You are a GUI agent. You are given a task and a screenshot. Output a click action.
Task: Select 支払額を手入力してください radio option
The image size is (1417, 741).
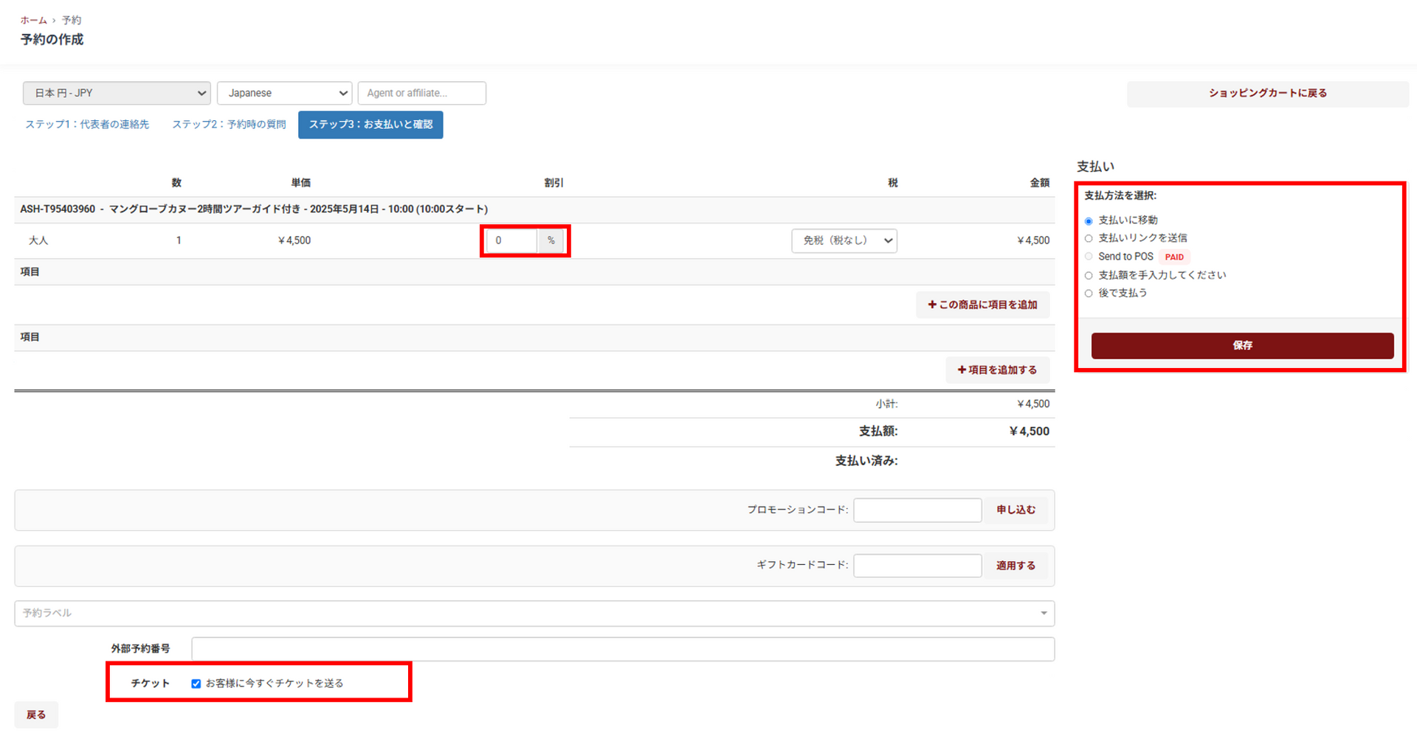1089,276
